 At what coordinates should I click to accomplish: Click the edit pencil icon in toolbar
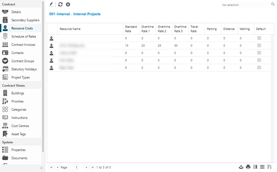click(51, 4)
